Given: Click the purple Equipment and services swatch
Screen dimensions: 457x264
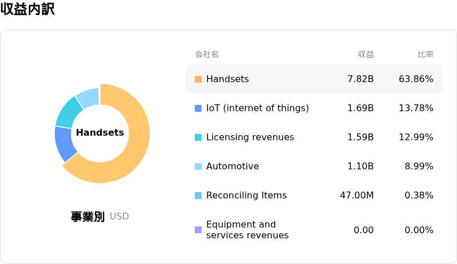Looking at the screenshot, I should (198, 230).
